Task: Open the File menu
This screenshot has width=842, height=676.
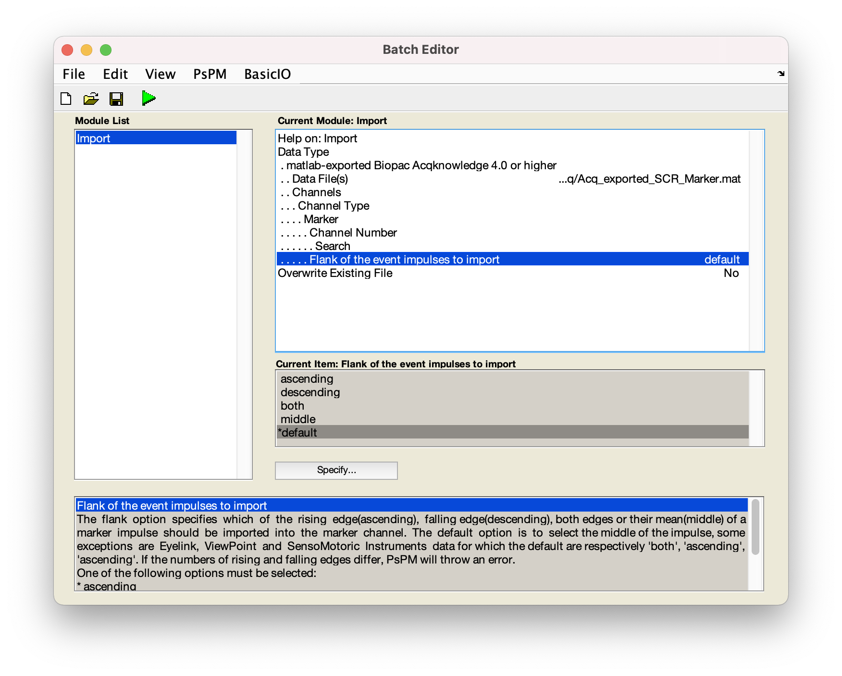Action: click(x=73, y=74)
